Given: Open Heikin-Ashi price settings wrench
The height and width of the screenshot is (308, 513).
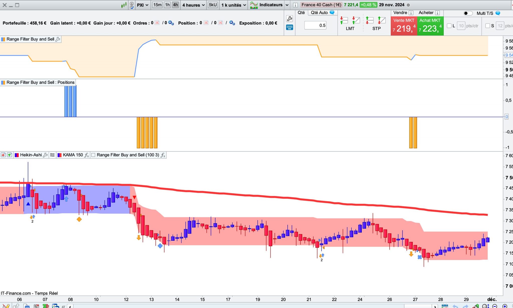Looking at the screenshot, I should pos(45,155).
